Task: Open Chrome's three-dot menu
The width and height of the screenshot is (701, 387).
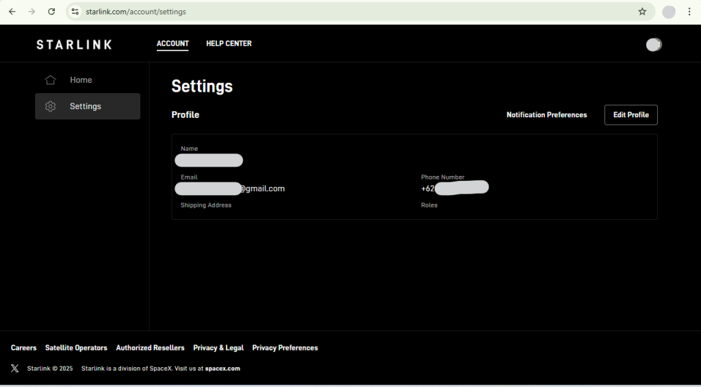Action: [x=689, y=12]
